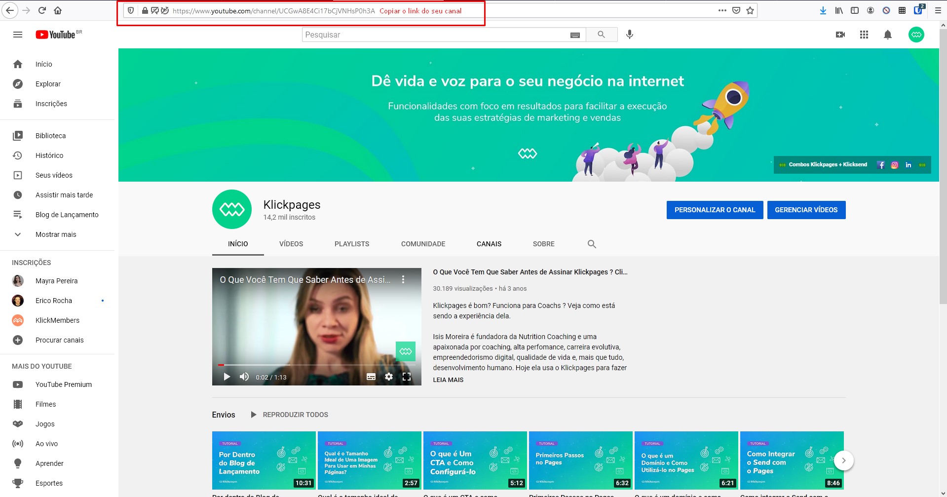Screen dimensions: 947x497
Task: Search within the channel using magnifier
Action: coord(592,244)
